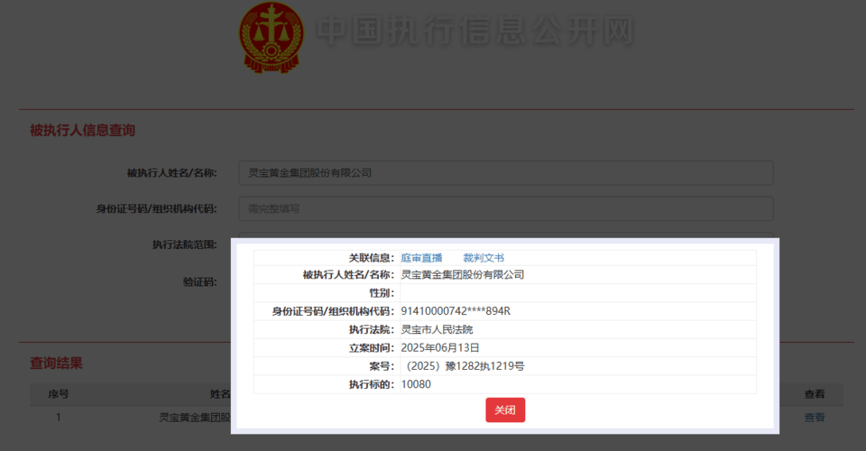Click the 验证码 label

[x=200, y=282]
